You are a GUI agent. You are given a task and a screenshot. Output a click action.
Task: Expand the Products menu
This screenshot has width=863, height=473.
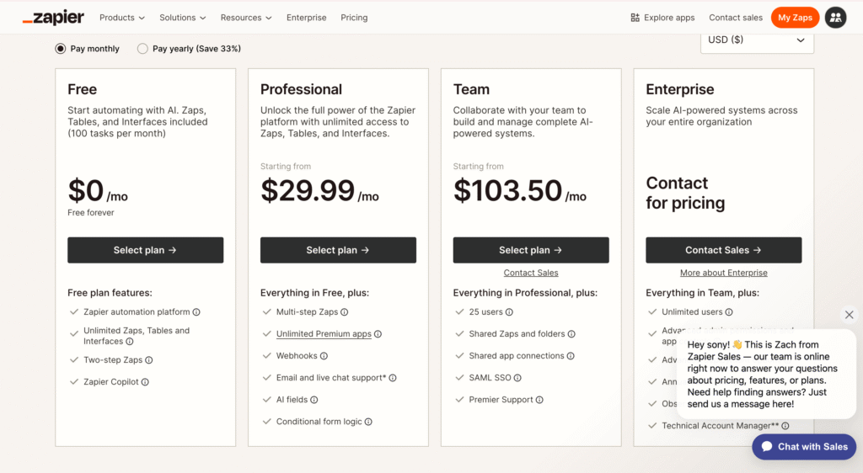121,18
